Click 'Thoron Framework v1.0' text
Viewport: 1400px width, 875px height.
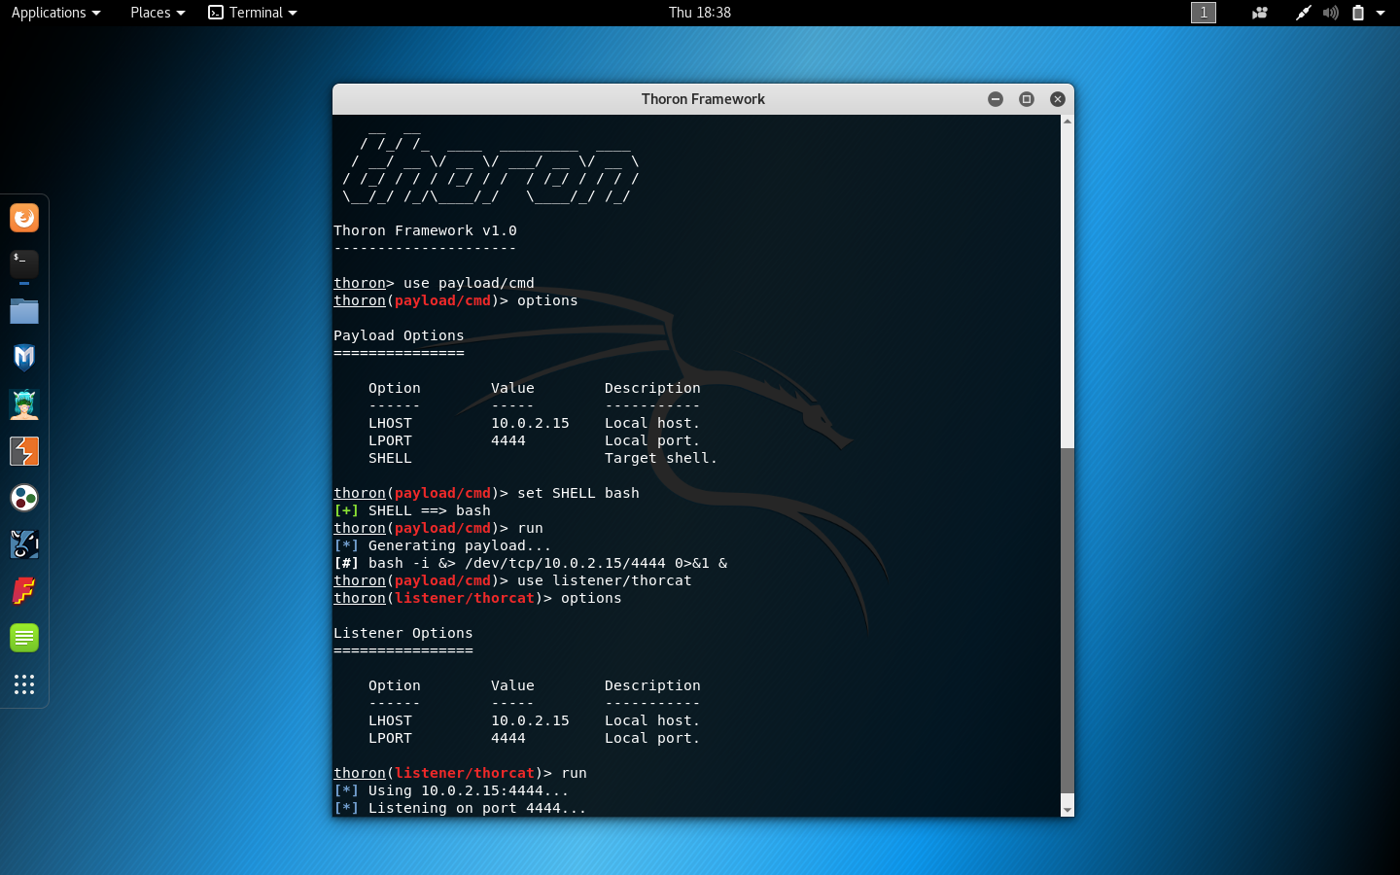[x=425, y=230]
